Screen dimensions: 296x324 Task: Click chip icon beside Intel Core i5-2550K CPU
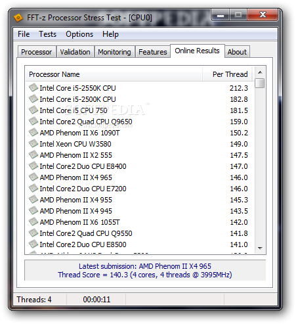pos(33,87)
